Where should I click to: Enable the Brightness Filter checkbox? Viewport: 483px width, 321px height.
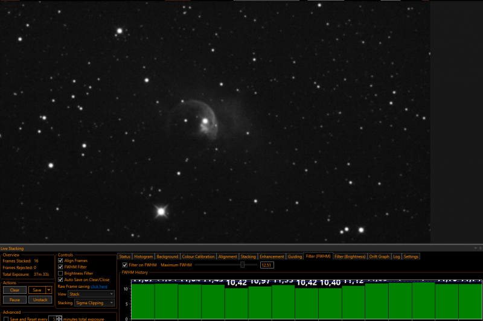60,273
